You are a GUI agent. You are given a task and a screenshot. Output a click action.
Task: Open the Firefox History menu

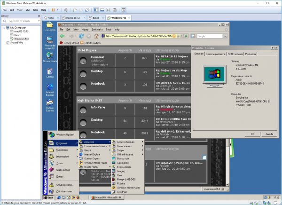click(x=85, y=30)
